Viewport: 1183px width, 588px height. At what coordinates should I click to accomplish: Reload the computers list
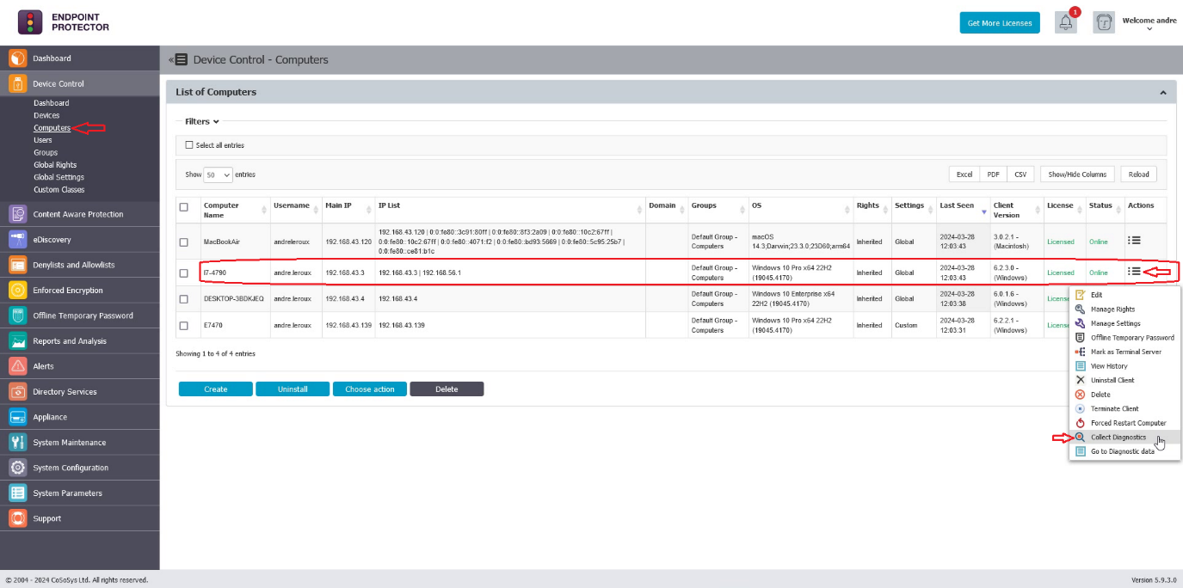point(1138,175)
